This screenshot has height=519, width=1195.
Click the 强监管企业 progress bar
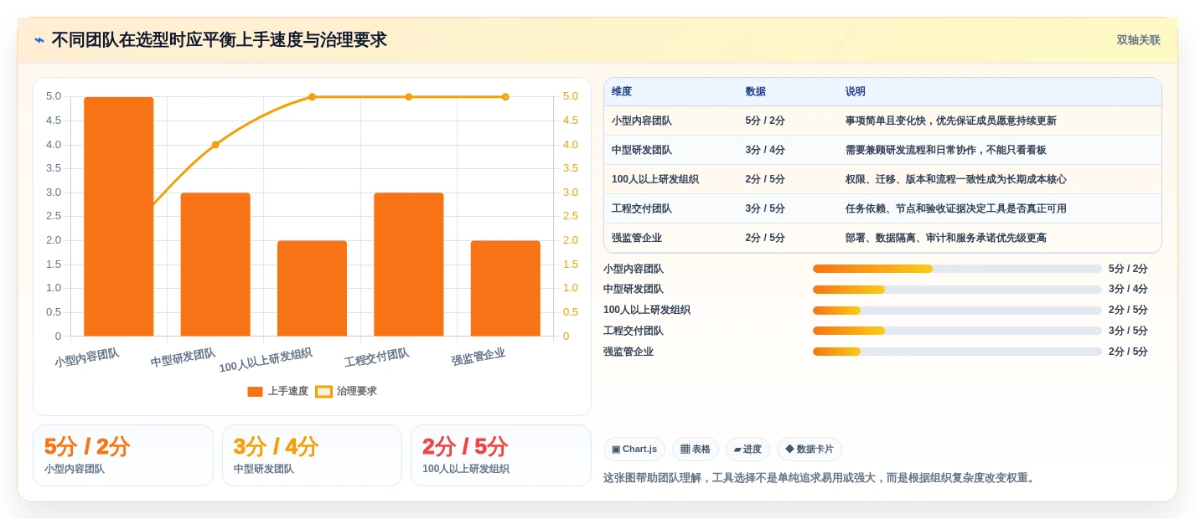click(957, 352)
